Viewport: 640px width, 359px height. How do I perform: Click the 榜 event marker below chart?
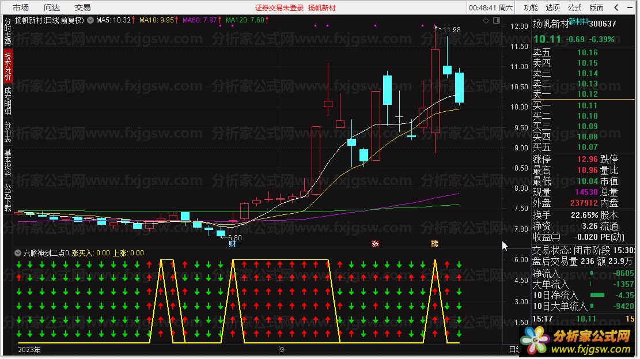pos(435,244)
